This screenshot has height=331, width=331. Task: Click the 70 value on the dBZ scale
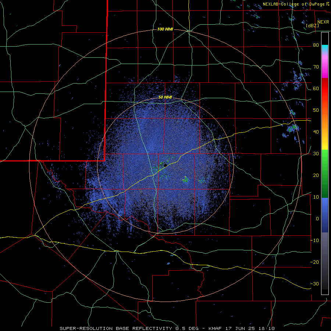316,67
